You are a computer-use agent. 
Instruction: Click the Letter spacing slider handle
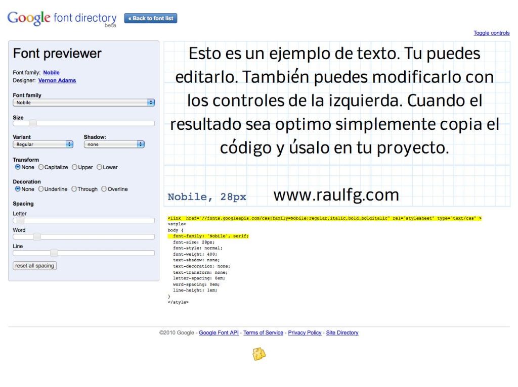pos(20,220)
